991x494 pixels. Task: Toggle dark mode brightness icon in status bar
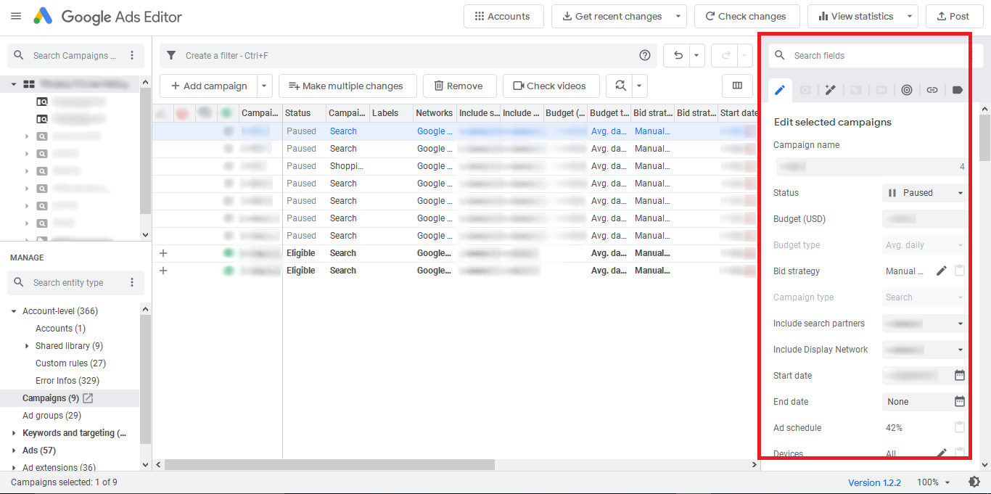point(974,482)
